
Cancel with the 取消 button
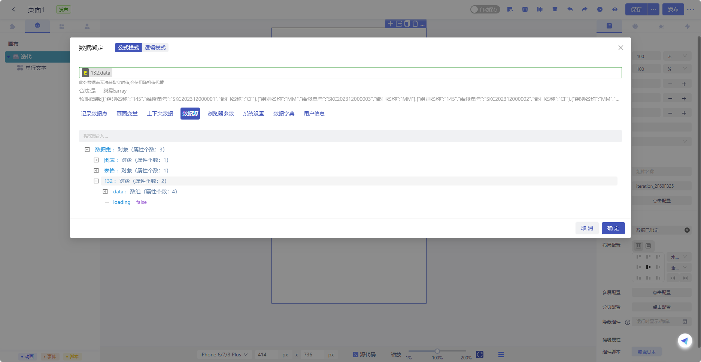click(587, 228)
